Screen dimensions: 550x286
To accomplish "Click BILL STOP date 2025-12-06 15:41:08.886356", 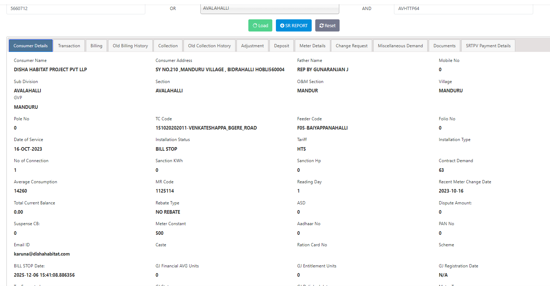I will 44,275.
